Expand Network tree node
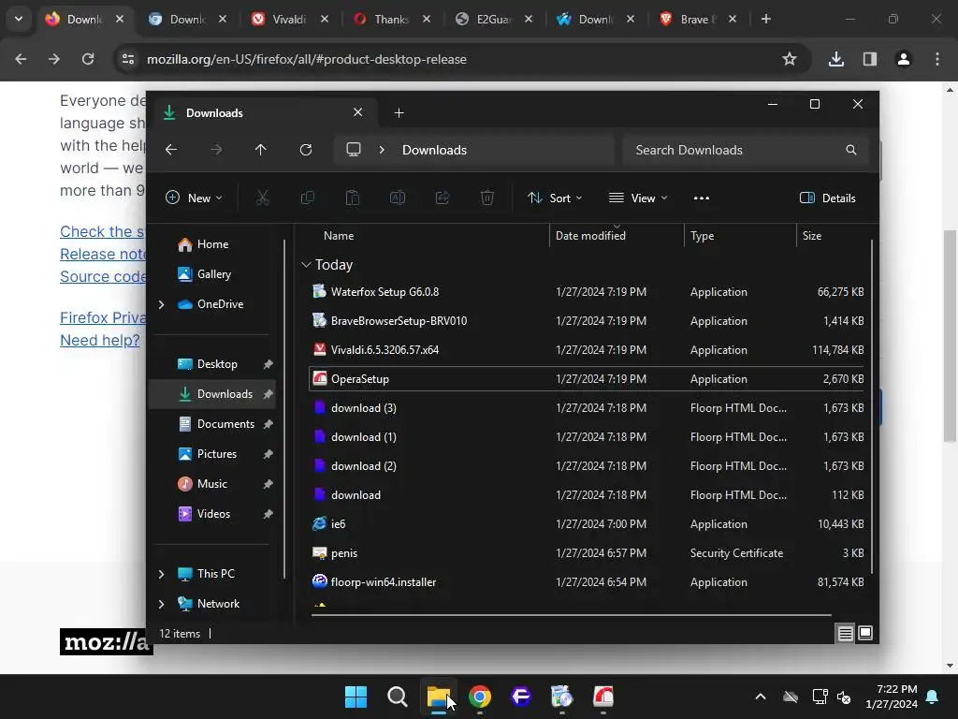The height and width of the screenshot is (719, 958). 161,604
